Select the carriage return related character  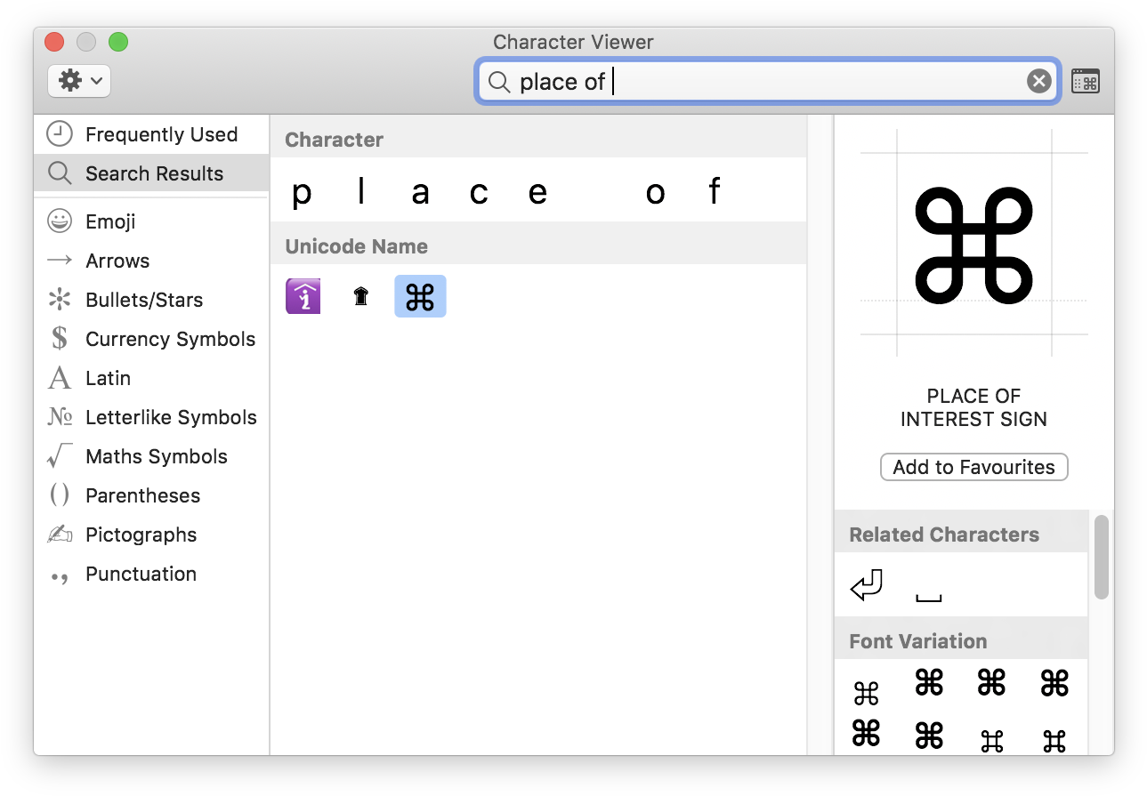[865, 584]
